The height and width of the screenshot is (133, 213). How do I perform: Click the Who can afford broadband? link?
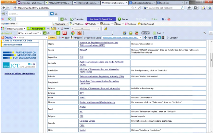pyautogui.click(x=19, y=74)
